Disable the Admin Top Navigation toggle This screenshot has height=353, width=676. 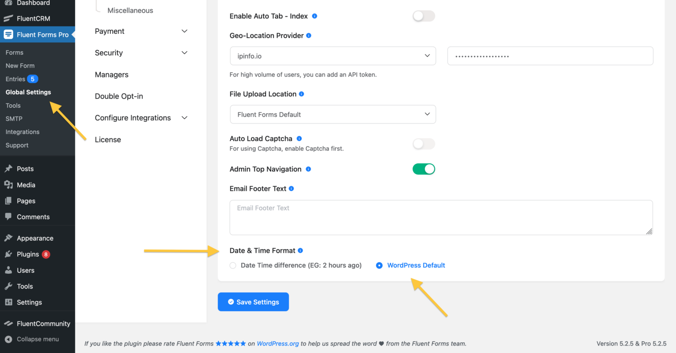click(423, 169)
